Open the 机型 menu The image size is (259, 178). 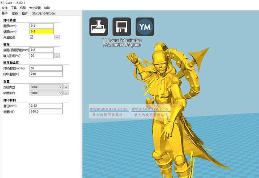(x=23, y=8)
